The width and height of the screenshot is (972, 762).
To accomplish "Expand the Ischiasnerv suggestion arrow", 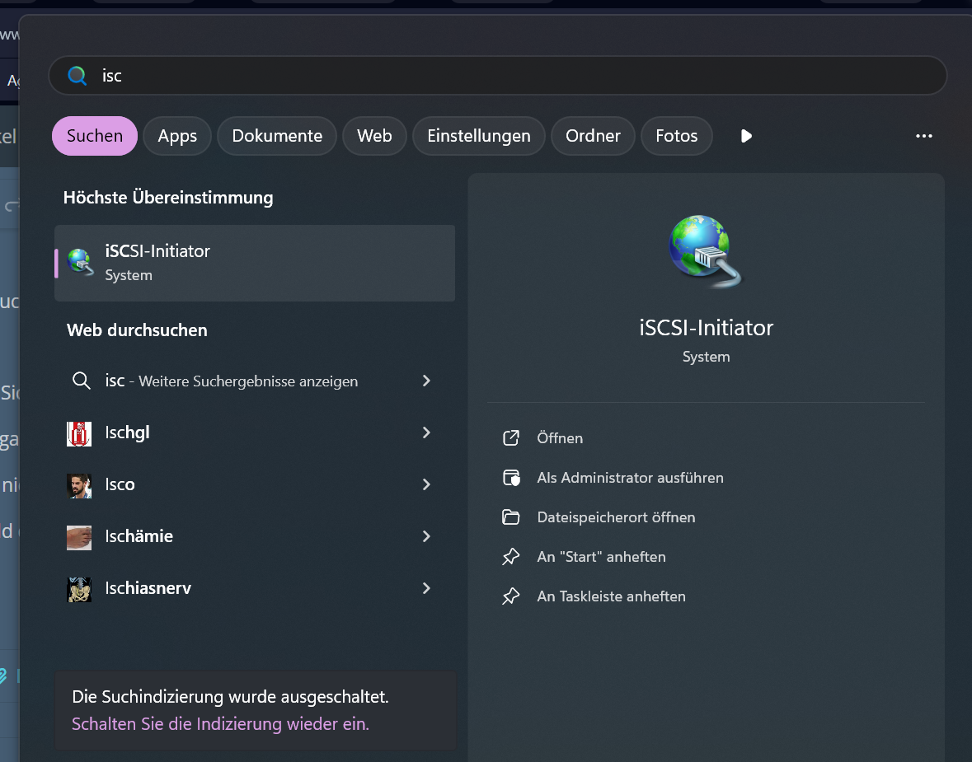I will [426, 588].
